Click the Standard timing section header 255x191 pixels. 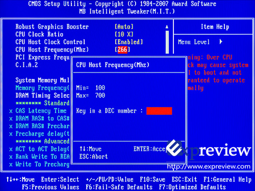[x=42, y=103]
